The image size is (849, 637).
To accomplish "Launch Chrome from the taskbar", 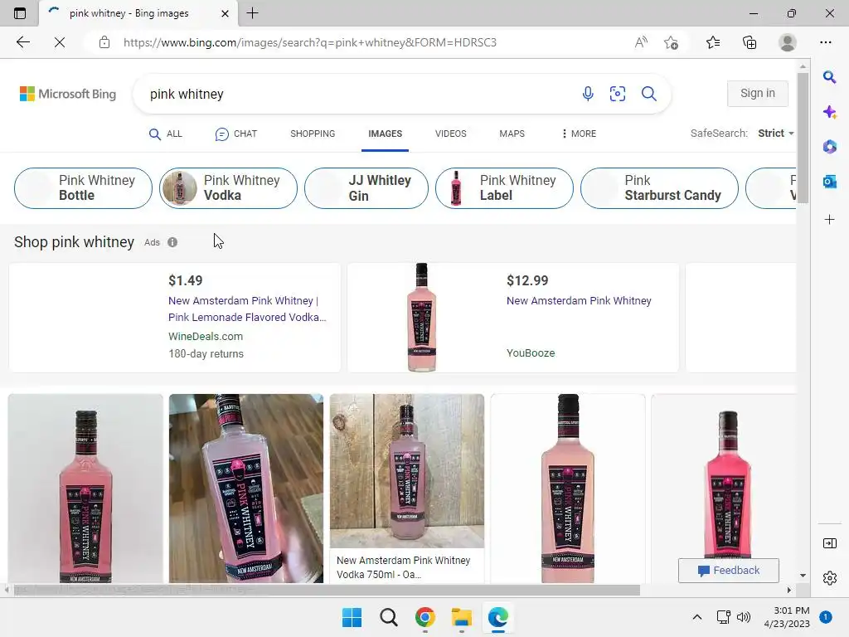I will [x=425, y=617].
